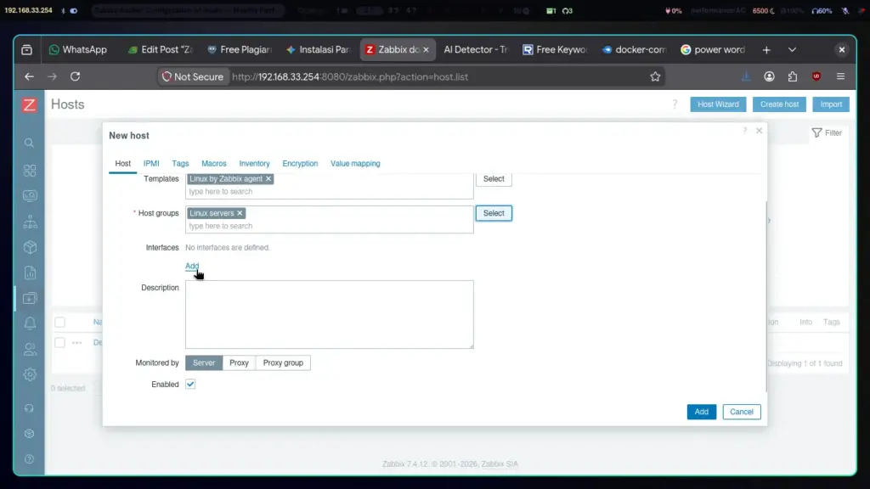Open the Hosts page help icon
The image size is (870, 489).
[675, 104]
